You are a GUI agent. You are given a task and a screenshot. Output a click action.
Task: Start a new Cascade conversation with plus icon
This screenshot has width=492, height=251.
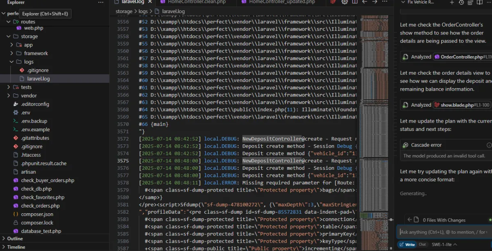[x=451, y=2]
